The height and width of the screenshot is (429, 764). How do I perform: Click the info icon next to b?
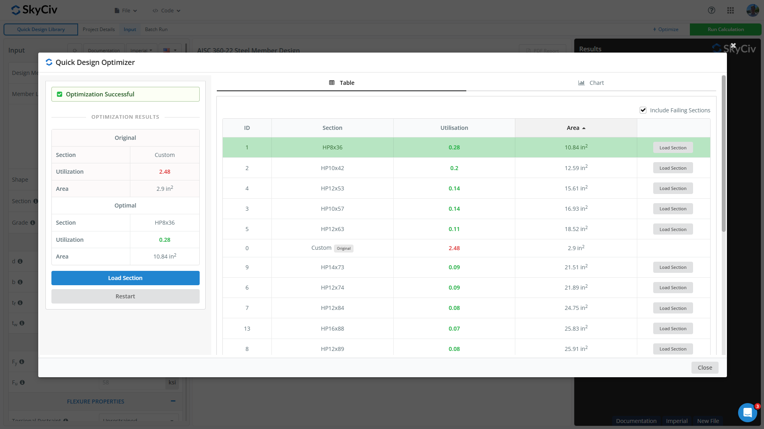pyautogui.click(x=20, y=282)
